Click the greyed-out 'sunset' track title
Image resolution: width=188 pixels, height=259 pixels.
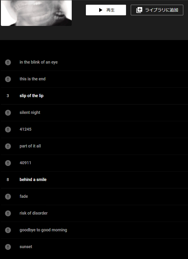[x=26, y=247]
